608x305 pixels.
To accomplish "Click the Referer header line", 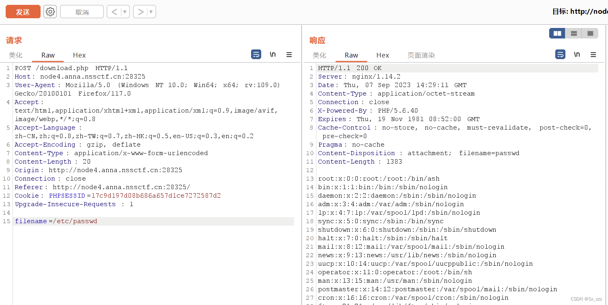I will 102,187.
